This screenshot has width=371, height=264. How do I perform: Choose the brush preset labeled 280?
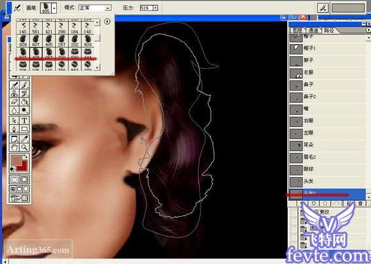[x=61, y=27]
